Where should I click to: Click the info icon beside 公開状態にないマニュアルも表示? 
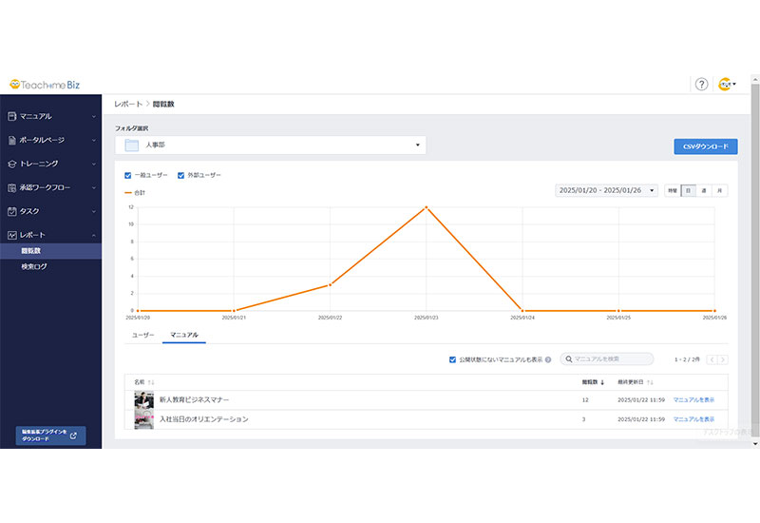[548, 359]
